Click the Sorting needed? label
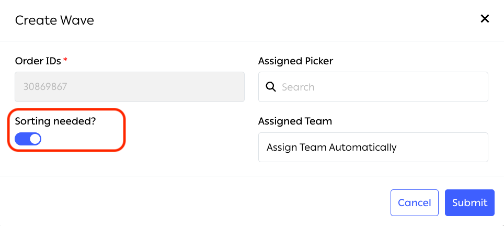The image size is (504, 226). pyautogui.click(x=55, y=121)
